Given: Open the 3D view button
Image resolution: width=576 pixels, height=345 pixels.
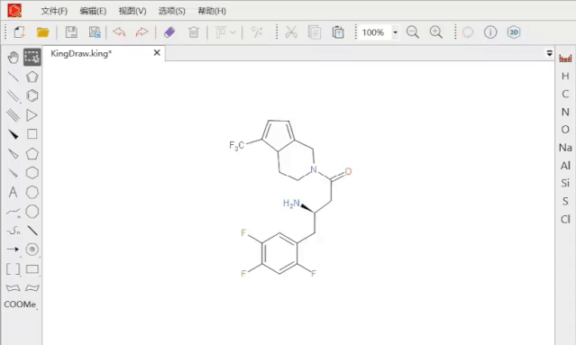Looking at the screenshot, I should (514, 32).
